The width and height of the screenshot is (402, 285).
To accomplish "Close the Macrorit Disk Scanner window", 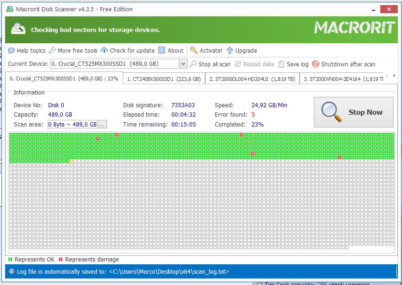I will pos(389,9).
